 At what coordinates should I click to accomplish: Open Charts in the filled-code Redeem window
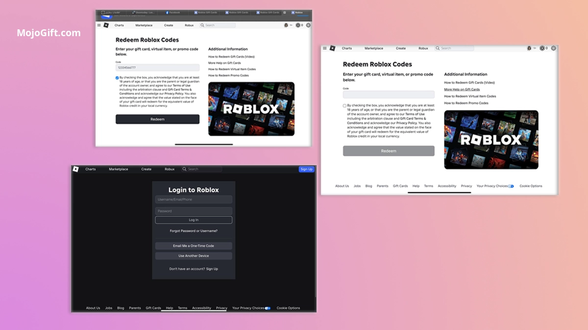(x=119, y=25)
